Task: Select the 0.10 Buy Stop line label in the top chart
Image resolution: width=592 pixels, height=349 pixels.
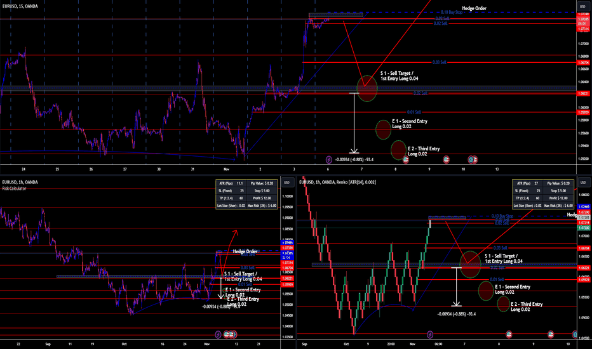Action: (x=452, y=13)
